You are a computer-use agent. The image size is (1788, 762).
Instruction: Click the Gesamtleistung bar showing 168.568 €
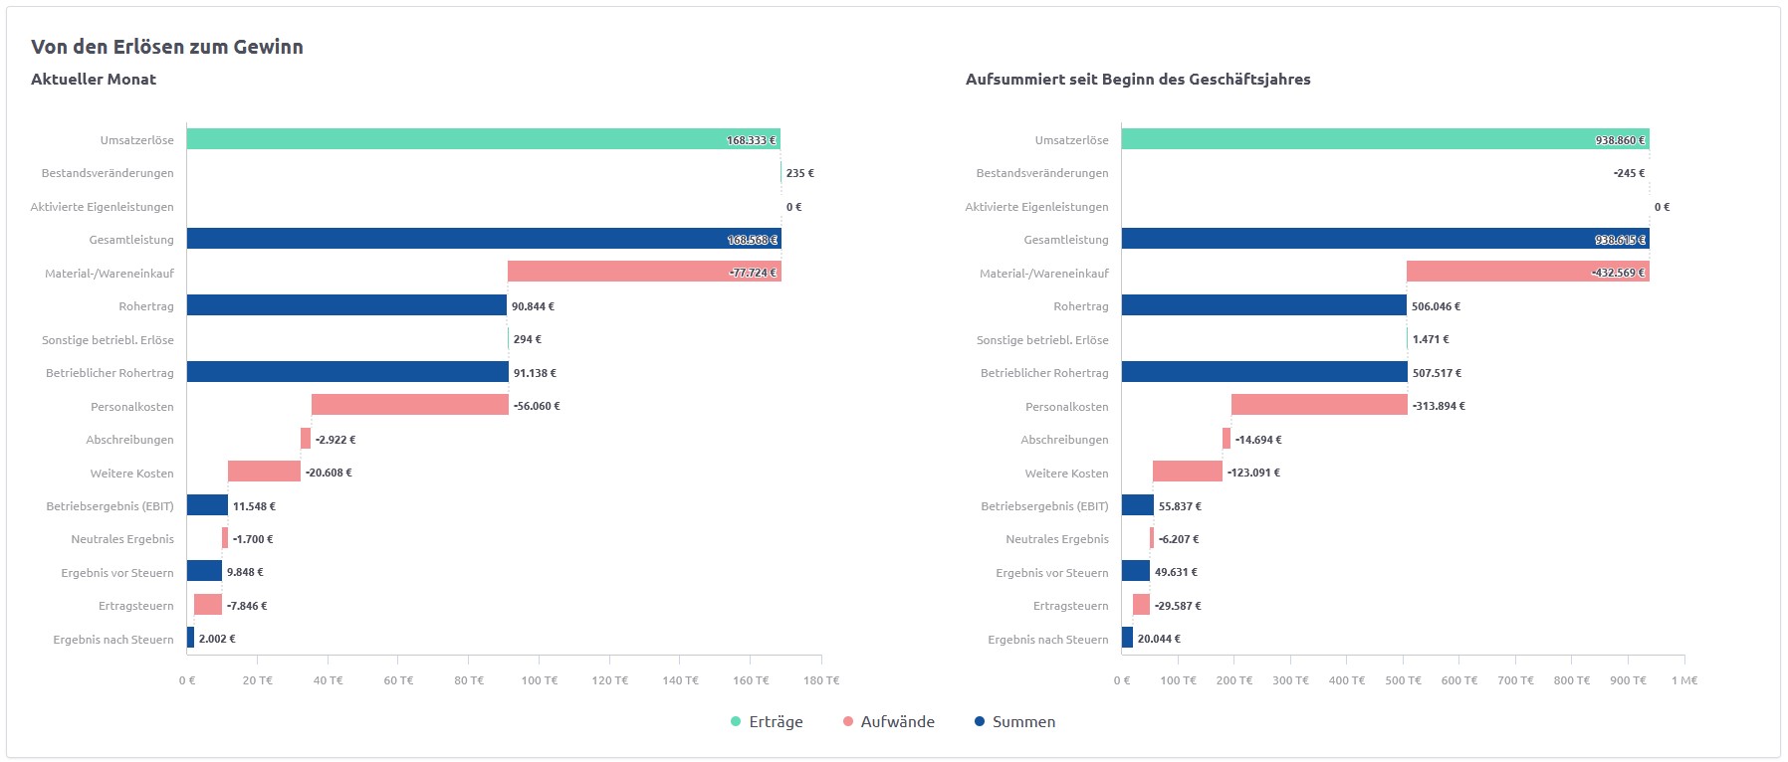(484, 239)
